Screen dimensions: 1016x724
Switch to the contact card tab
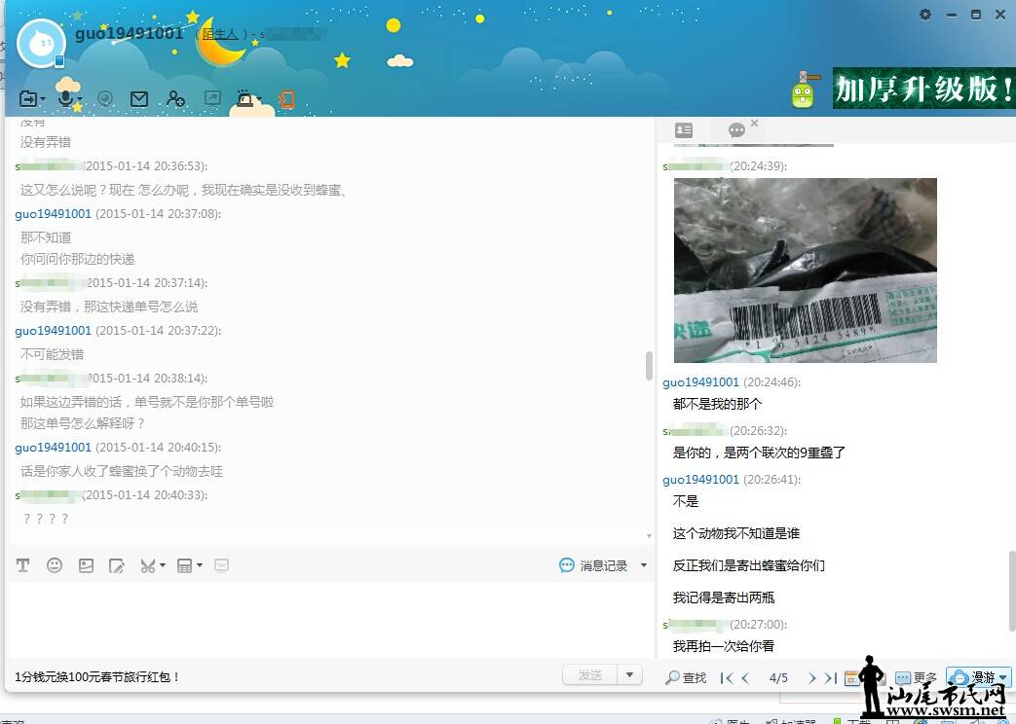(x=684, y=130)
